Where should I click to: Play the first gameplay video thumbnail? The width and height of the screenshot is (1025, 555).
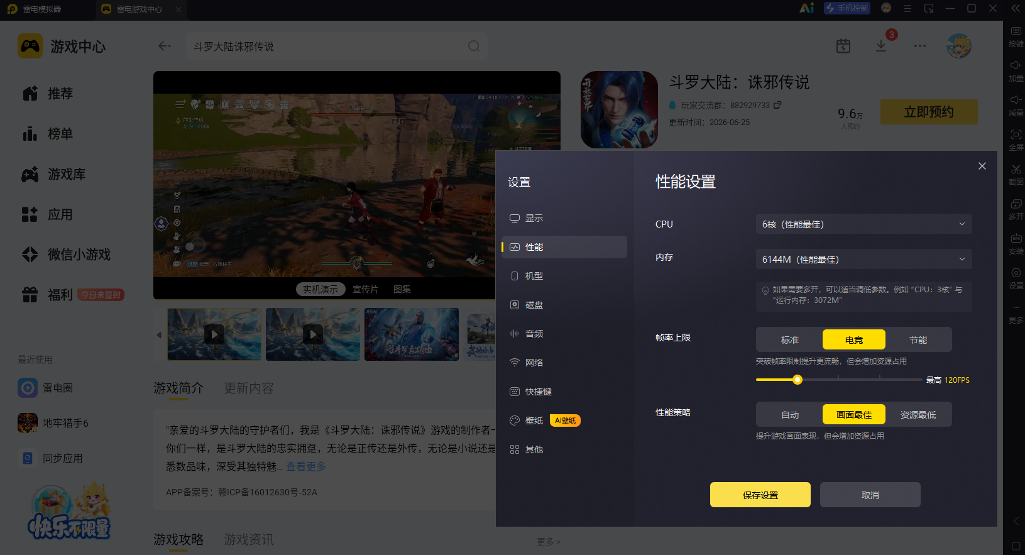click(214, 334)
